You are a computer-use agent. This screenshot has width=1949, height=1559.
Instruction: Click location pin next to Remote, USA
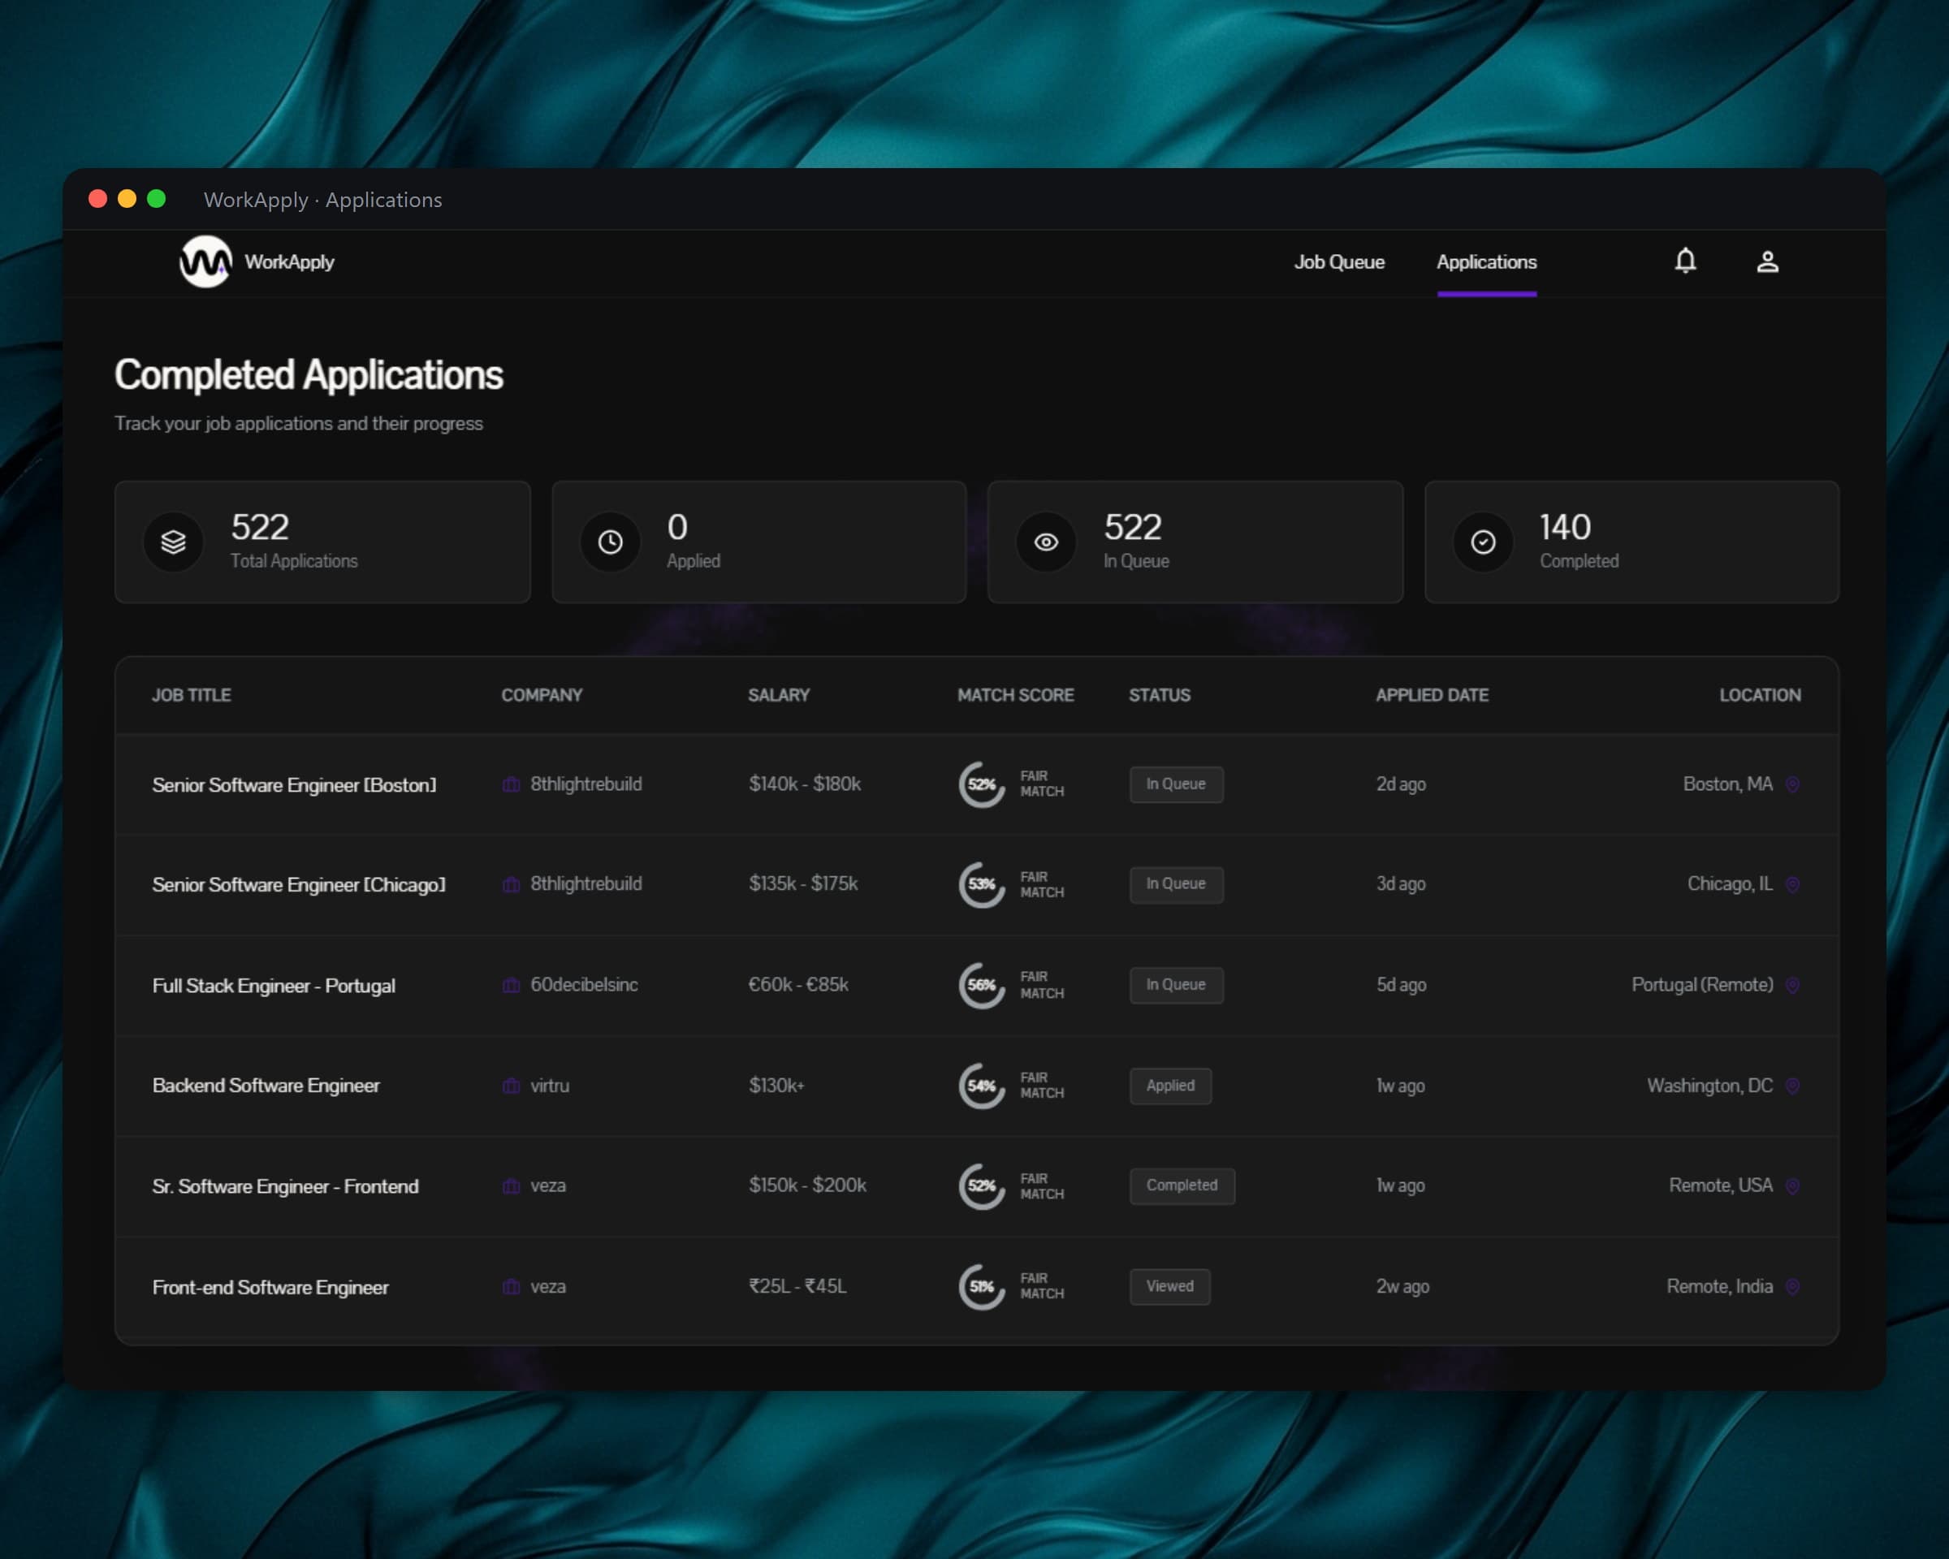[1791, 1185]
